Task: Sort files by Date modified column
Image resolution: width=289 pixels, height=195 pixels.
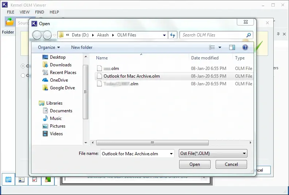Action: (x=205, y=58)
